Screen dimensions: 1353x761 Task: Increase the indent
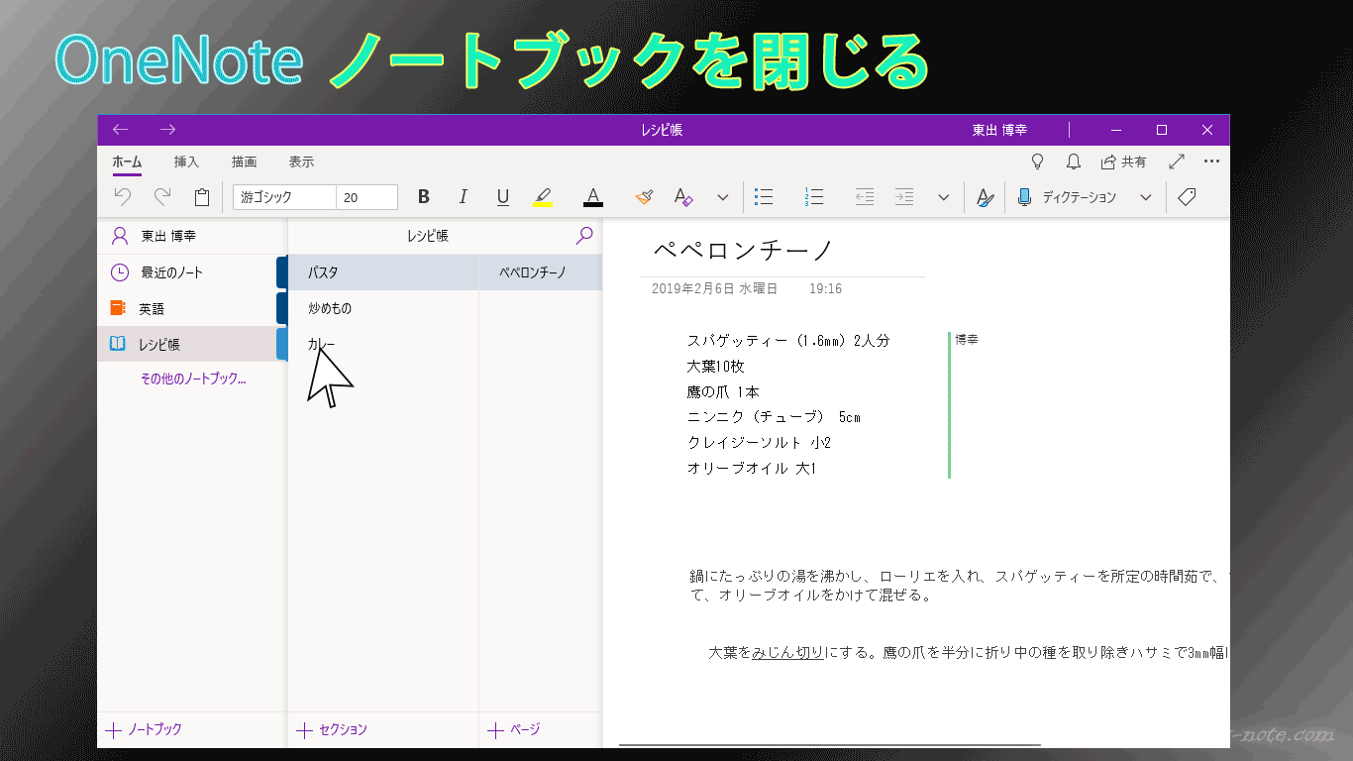904,197
